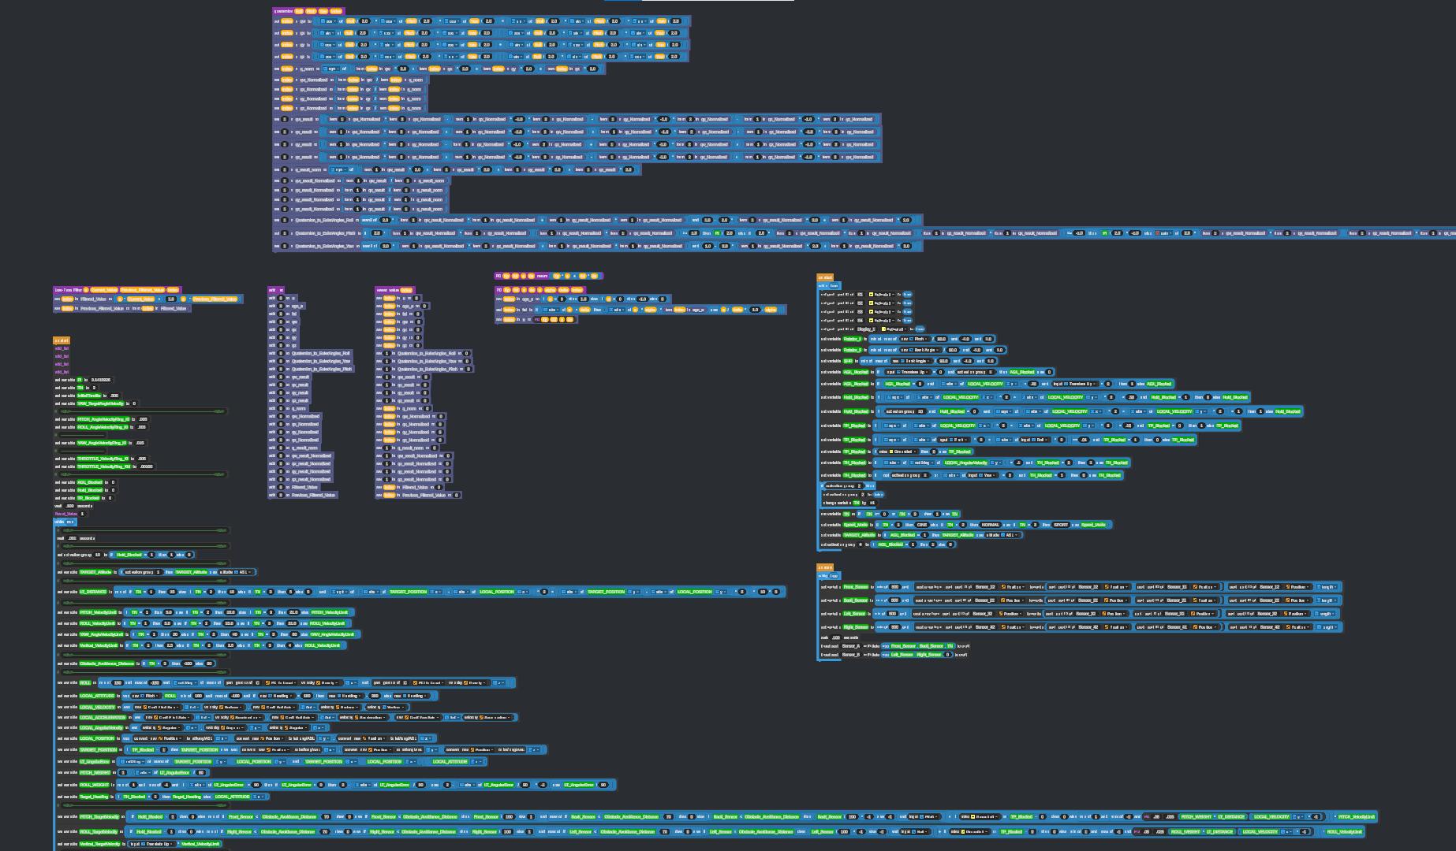Open the Pitch dropdown in Rotator_1 block

tap(920, 339)
